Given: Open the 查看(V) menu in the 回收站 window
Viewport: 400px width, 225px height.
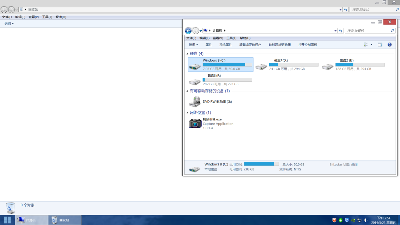Looking at the screenshot, I should (x=34, y=17).
